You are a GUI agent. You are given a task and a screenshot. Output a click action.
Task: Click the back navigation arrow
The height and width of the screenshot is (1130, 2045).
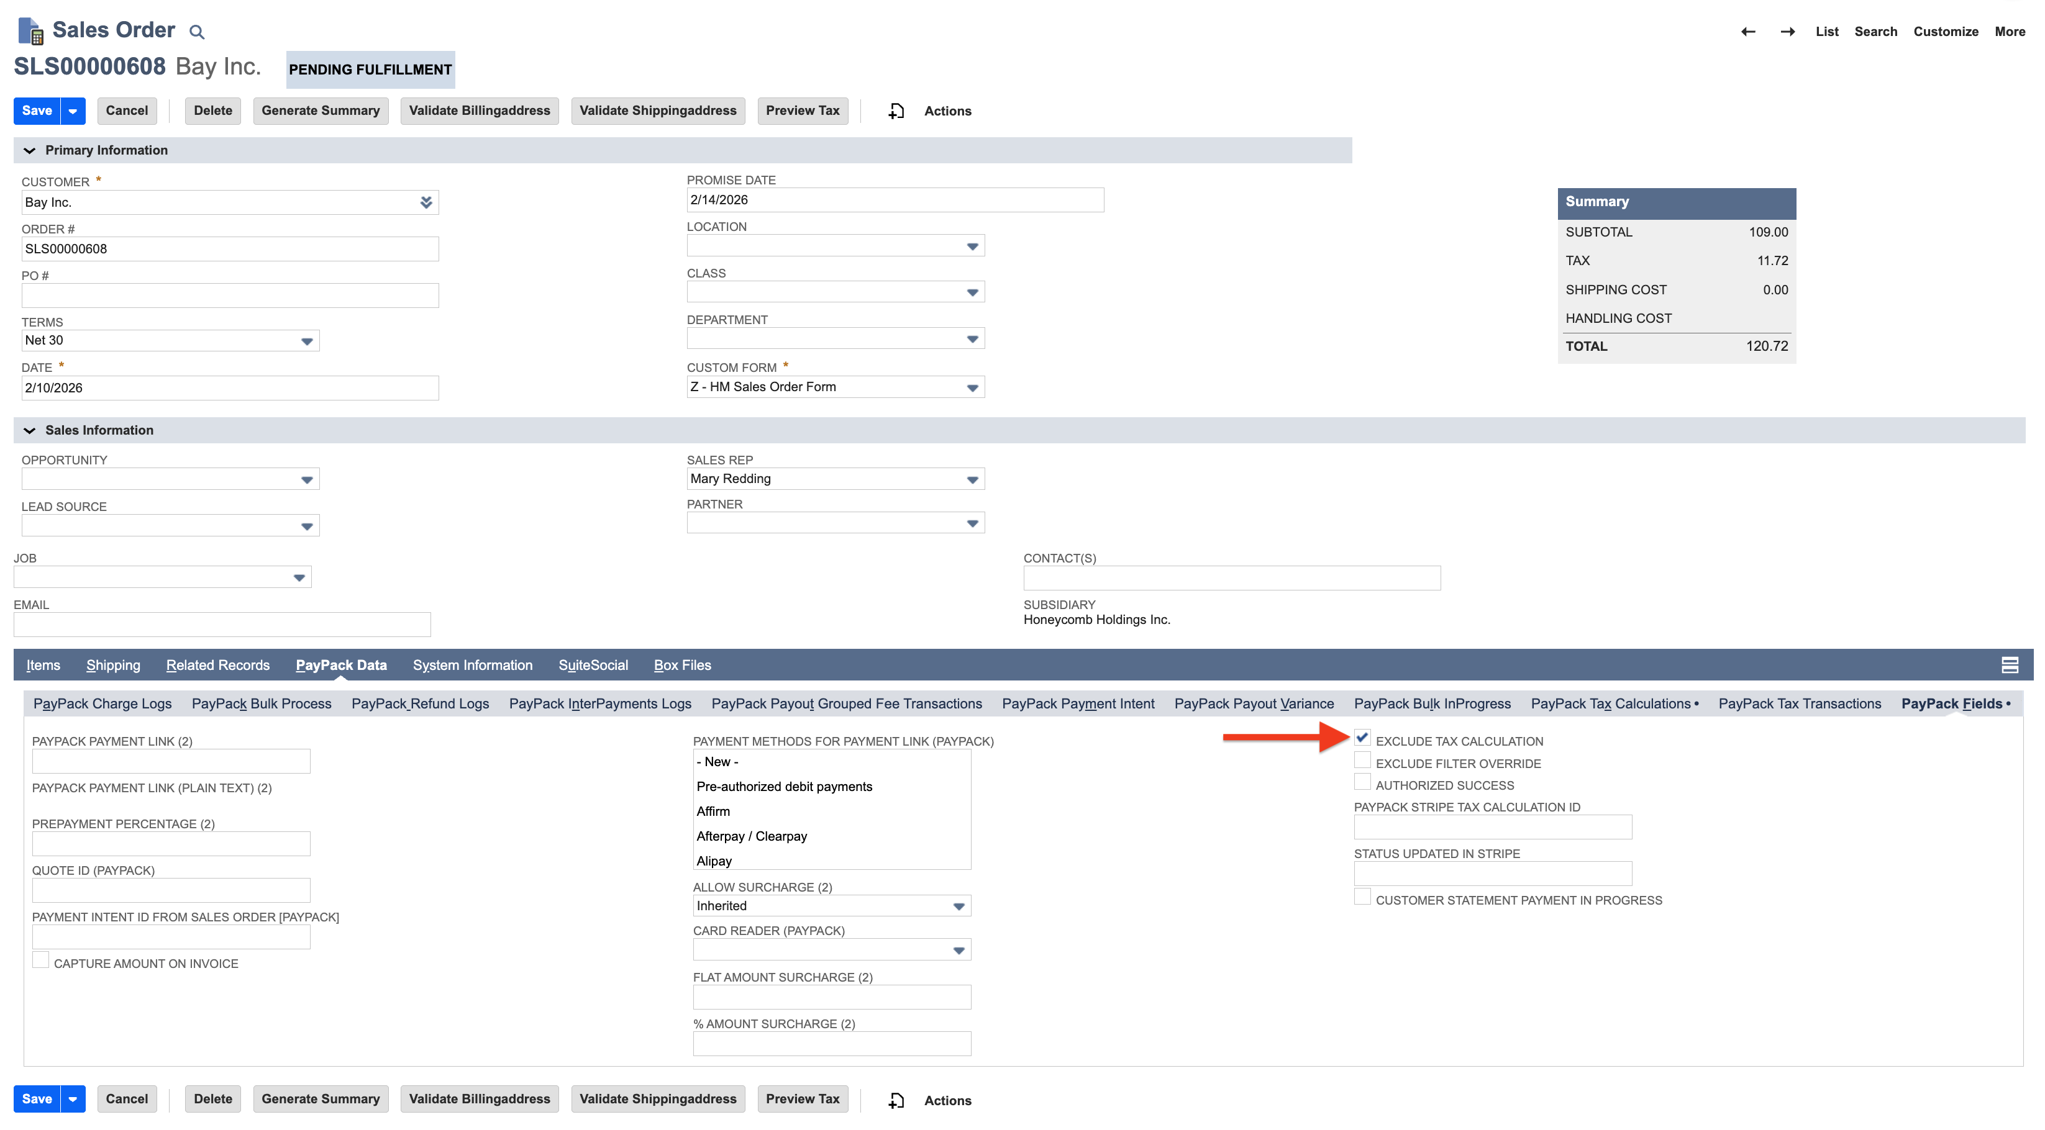tap(1749, 31)
